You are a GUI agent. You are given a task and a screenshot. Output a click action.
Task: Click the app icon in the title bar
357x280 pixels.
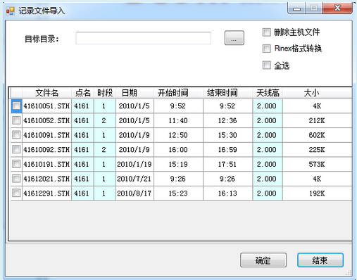(x=10, y=11)
